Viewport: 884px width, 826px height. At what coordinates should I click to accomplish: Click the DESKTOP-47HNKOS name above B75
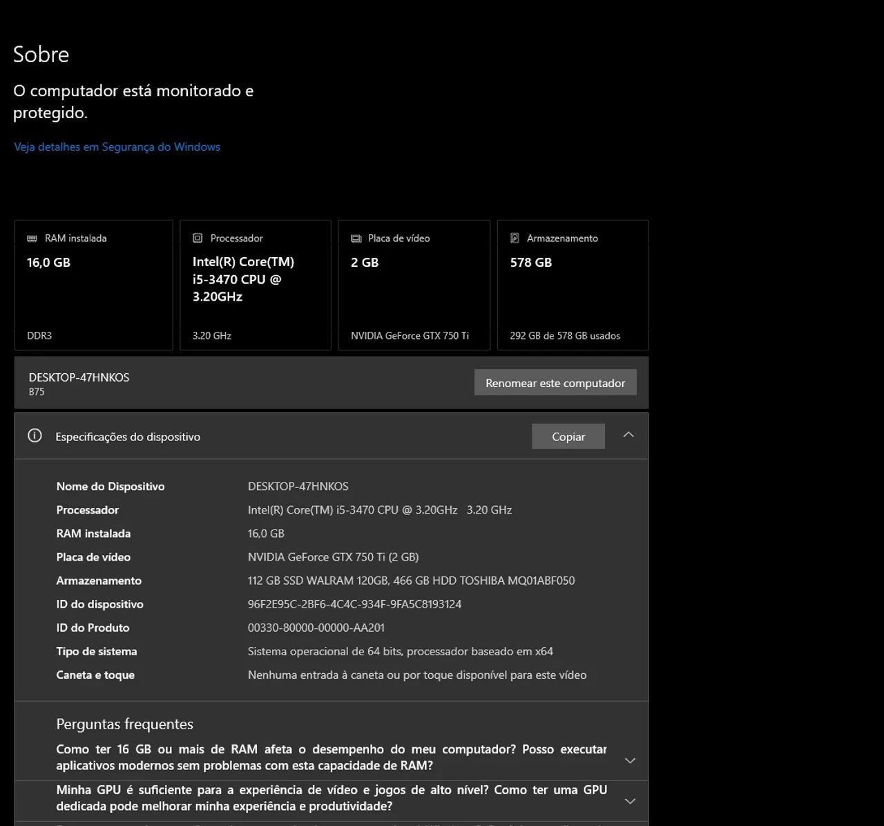[79, 377]
